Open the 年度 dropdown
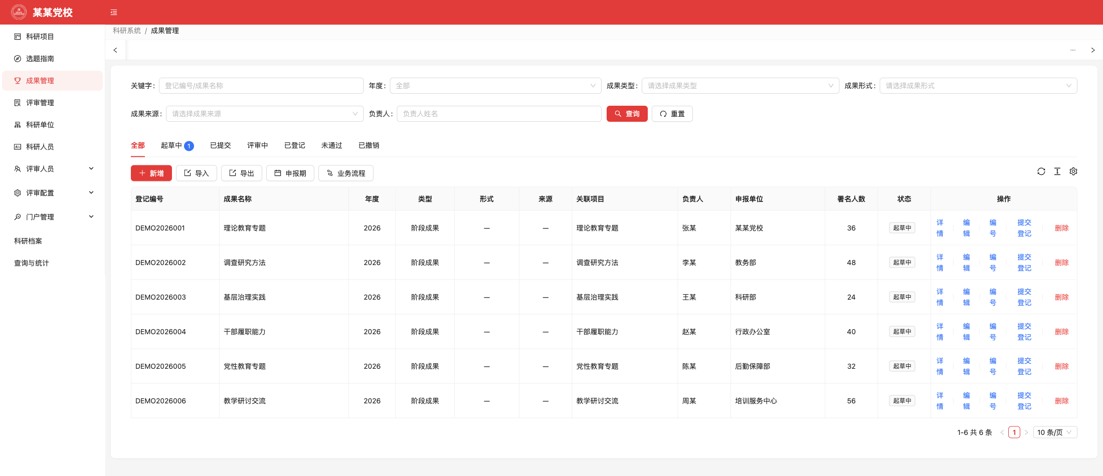The image size is (1103, 476). (x=495, y=86)
